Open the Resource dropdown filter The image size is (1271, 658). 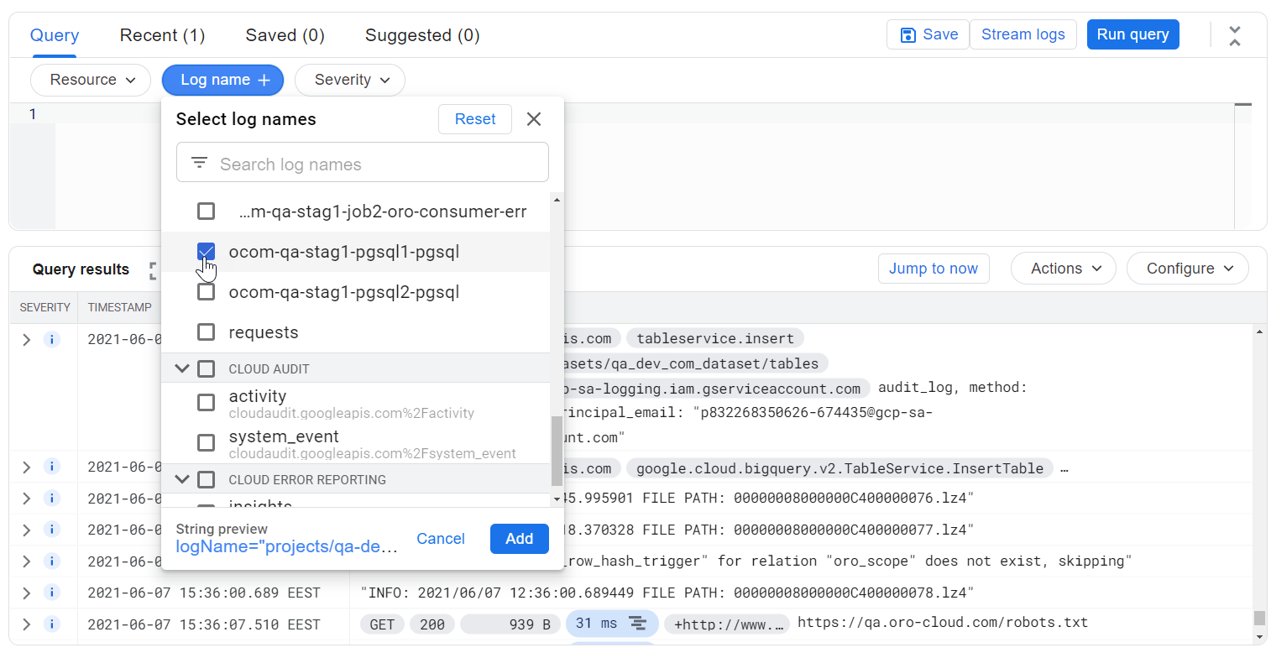[91, 81]
